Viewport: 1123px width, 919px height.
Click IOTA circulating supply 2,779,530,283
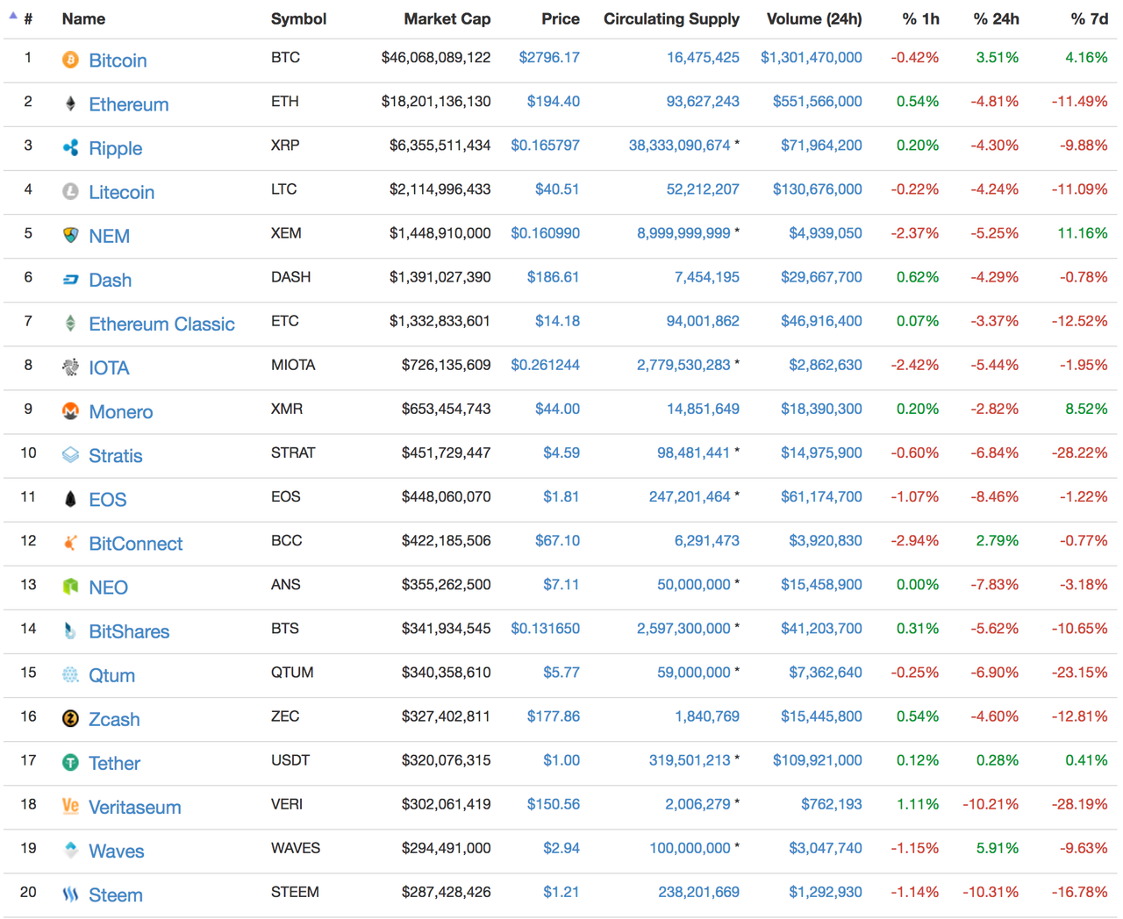683,364
